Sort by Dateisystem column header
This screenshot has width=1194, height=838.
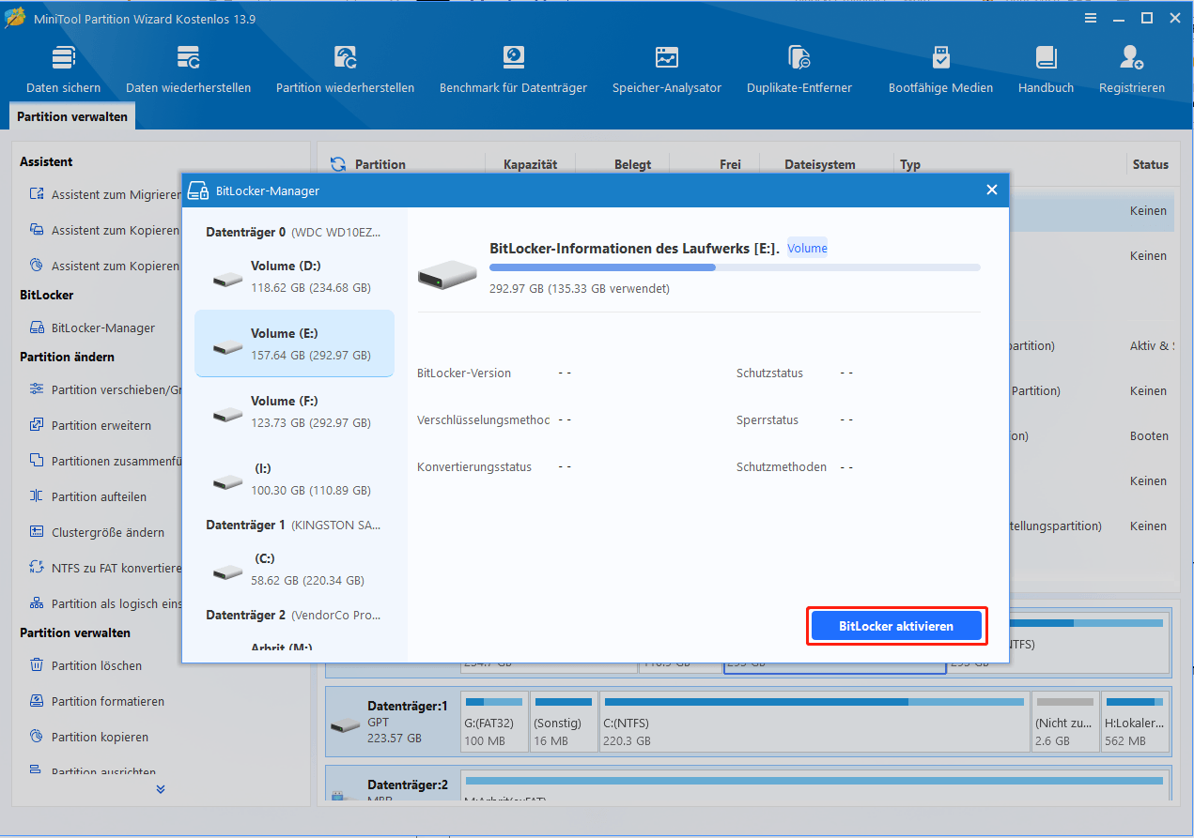point(820,164)
